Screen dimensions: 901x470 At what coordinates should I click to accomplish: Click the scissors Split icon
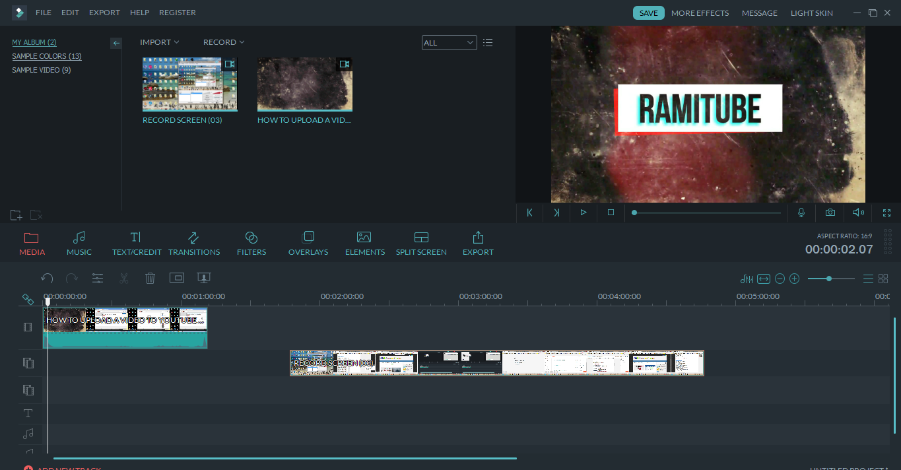(123, 279)
